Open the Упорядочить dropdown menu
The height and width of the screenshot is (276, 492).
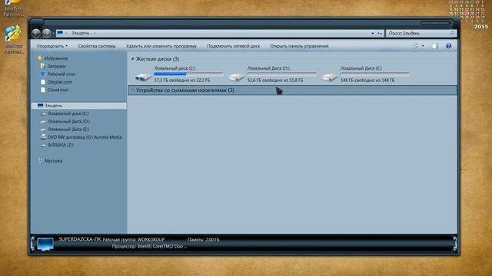[x=52, y=46]
